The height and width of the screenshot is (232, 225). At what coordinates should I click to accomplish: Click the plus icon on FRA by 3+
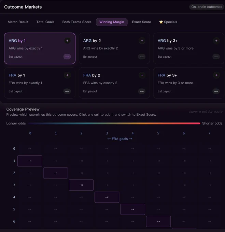tap(216, 75)
